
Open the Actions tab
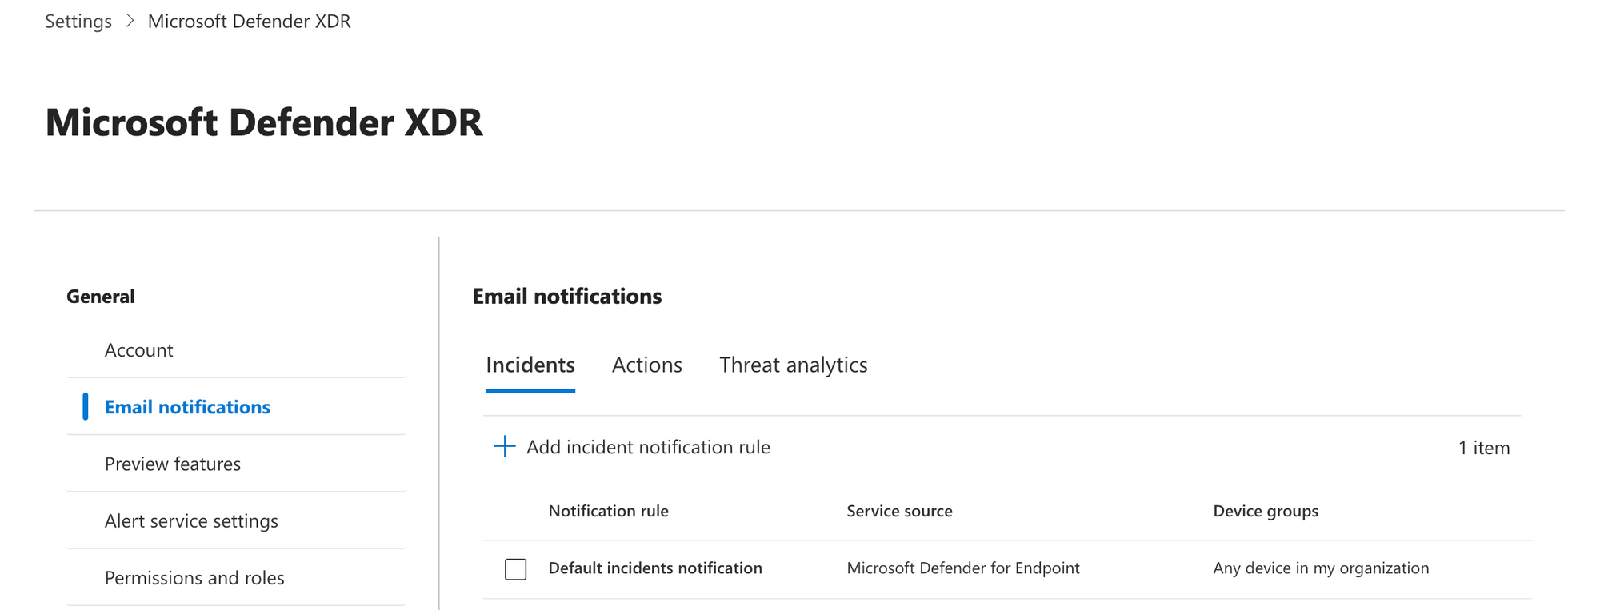click(x=646, y=365)
